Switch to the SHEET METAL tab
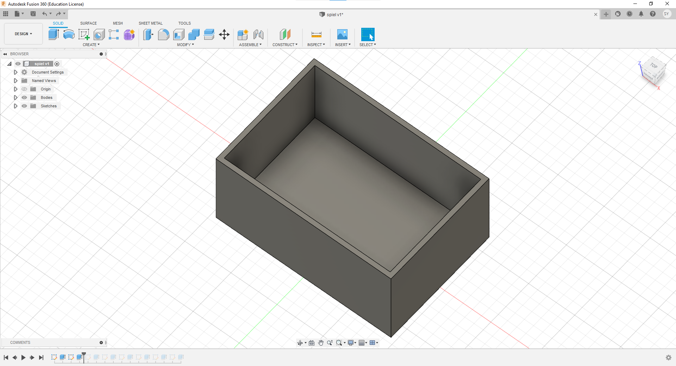 tap(151, 23)
